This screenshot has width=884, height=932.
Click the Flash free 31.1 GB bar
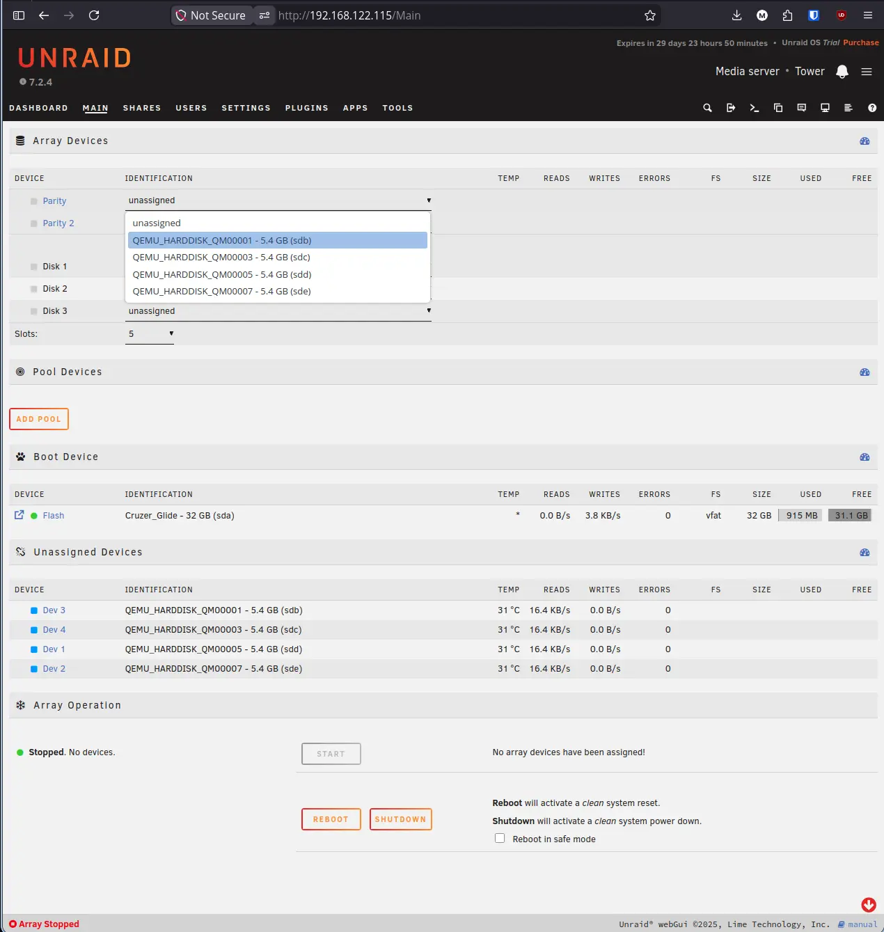pyautogui.click(x=850, y=516)
